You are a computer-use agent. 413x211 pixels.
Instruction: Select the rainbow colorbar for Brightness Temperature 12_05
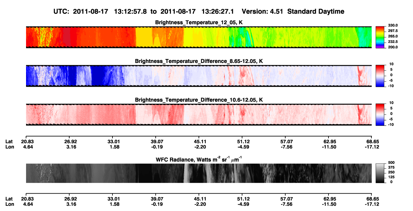point(380,37)
